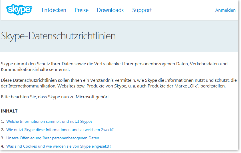Click the paragraph starting 'Diese Datenschutzrichtlinien sollen'
The width and height of the screenshot is (241, 153).
pos(119,83)
